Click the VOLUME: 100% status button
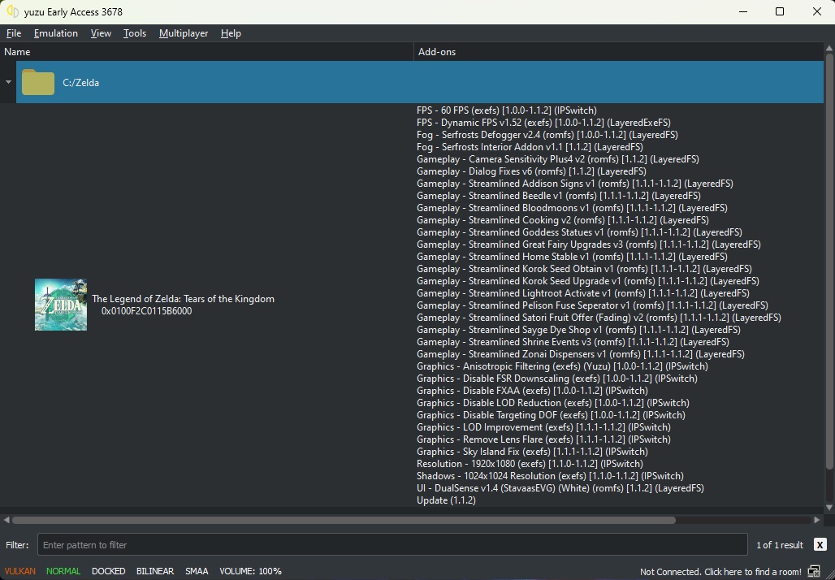This screenshot has height=580, width=835. [x=250, y=571]
